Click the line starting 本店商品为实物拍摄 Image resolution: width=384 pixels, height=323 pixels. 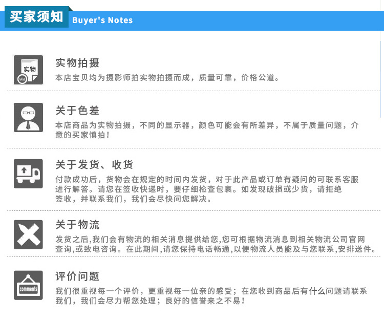coord(207,125)
